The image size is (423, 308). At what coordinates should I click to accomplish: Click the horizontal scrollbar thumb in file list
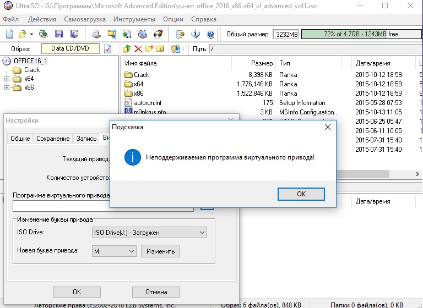[362, 174]
